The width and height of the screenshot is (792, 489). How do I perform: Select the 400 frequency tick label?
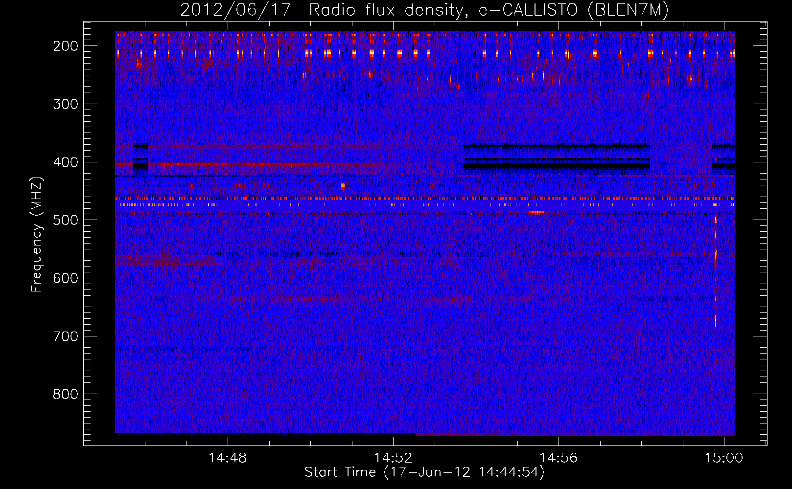pyautogui.click(x=66, y=162)
